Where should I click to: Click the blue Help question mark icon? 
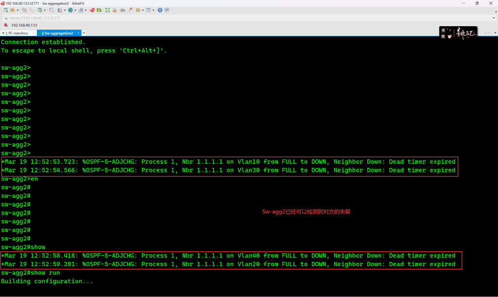point(160,10)
